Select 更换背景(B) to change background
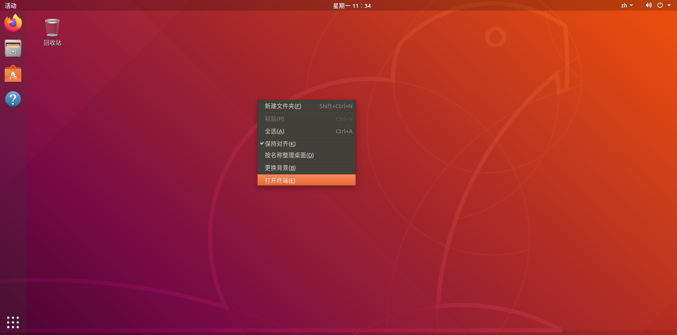 coord(307,168)
